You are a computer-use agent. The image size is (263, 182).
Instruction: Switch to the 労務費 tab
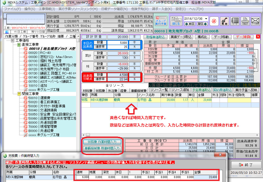pos(100,91)
